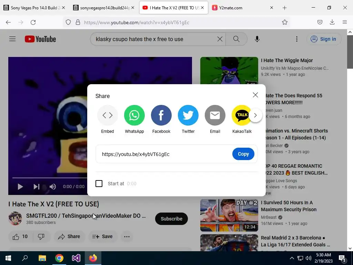
Task: Subscribe to the SMGTFL200 channel
Action: pos(171,218)
